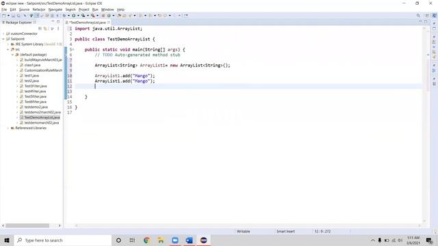Open the Refactor menu
Viewport: 438px width, 246px height.
pos(39,10)
